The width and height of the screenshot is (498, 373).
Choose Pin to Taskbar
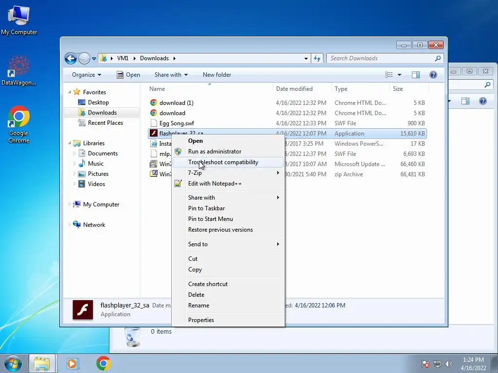(x=228, y=208)
